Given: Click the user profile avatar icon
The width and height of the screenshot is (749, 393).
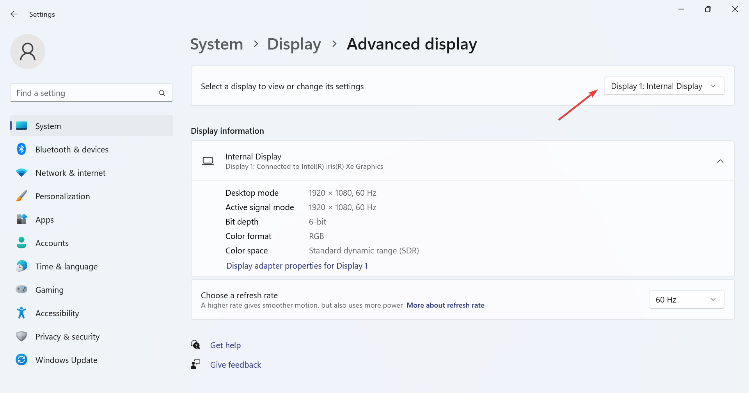Looking at the screenshot, I should point(28,51).
